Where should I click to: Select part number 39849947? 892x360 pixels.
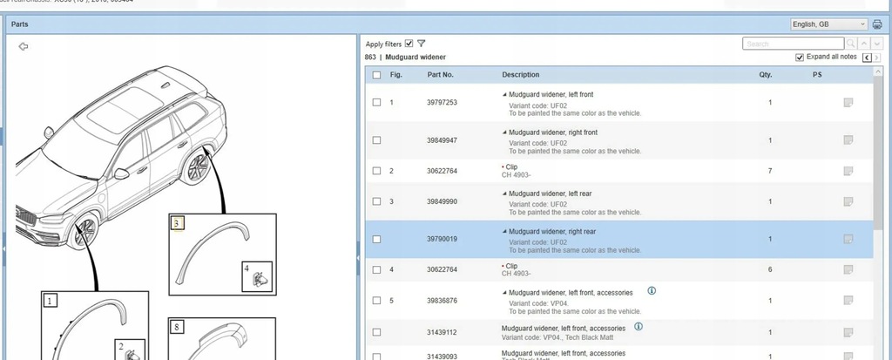coord(442,140)
